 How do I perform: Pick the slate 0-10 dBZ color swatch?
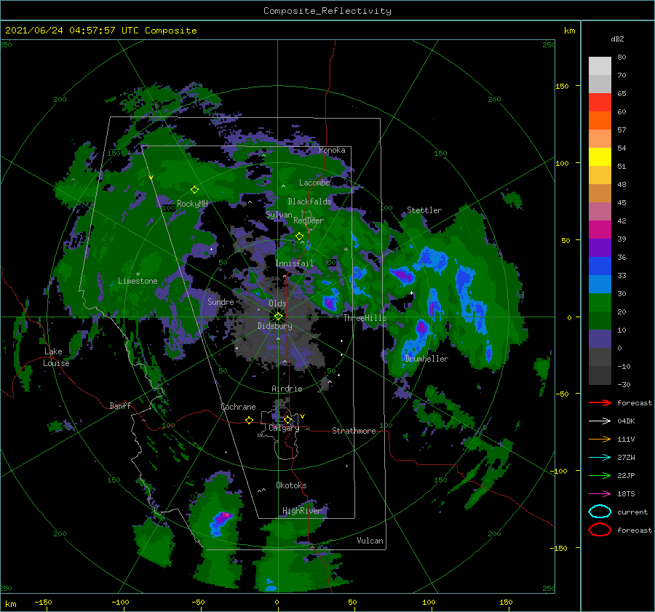point(600,339)
